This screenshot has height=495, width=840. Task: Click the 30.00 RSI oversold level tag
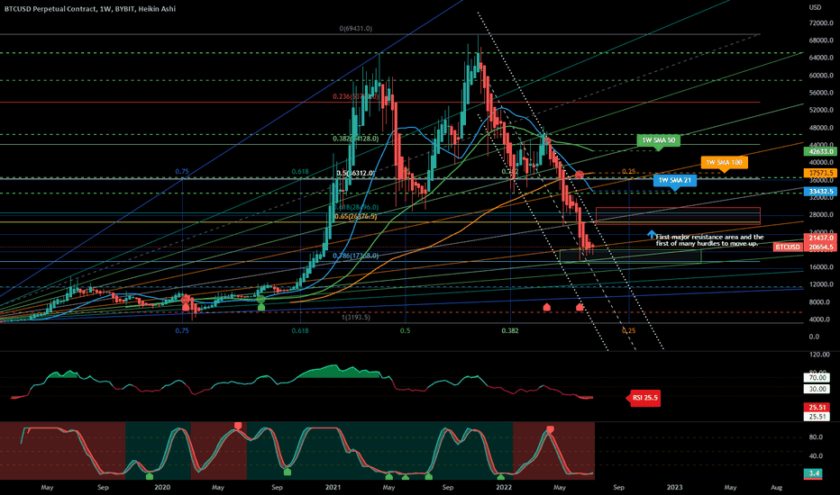[817, 389]
